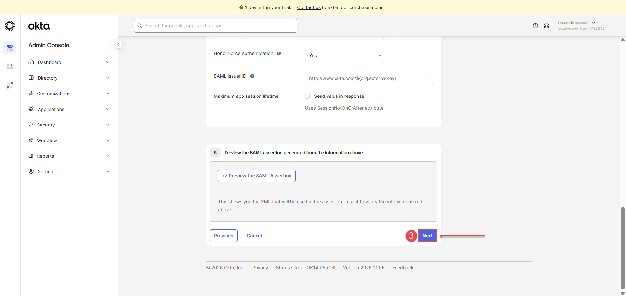
Task: Open the Applications sidebar menu
Action: tap(51, 109)
